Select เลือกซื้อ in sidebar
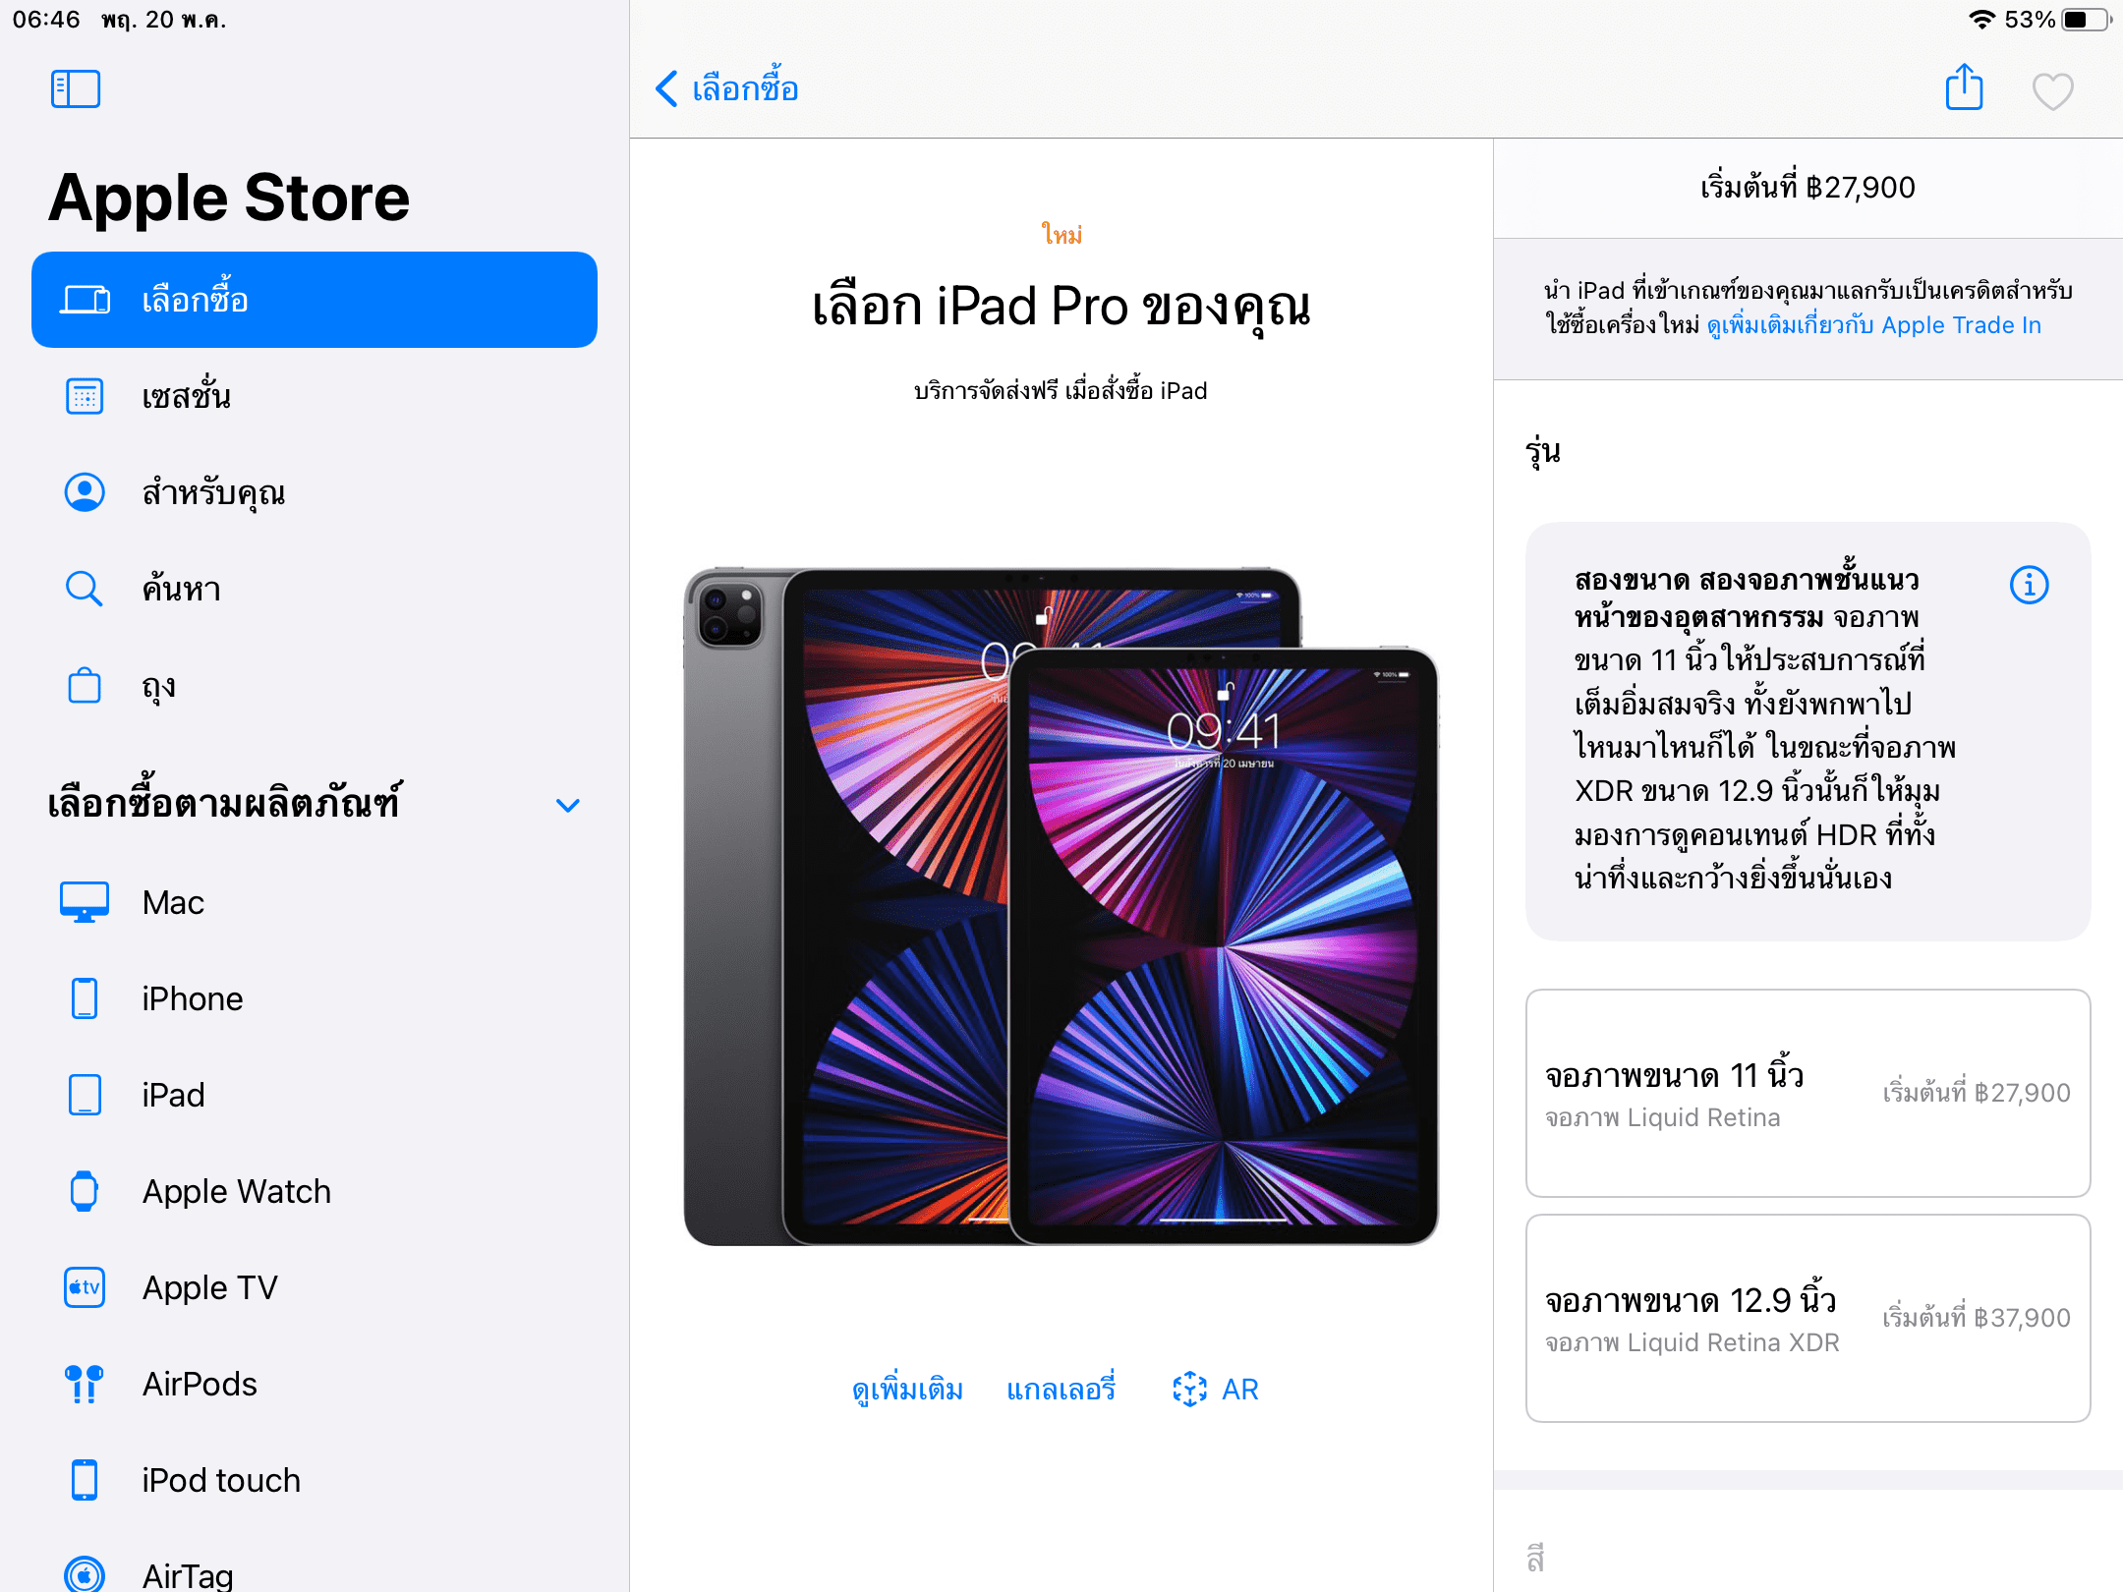The image size is (2123, 1592). point(315,300)
